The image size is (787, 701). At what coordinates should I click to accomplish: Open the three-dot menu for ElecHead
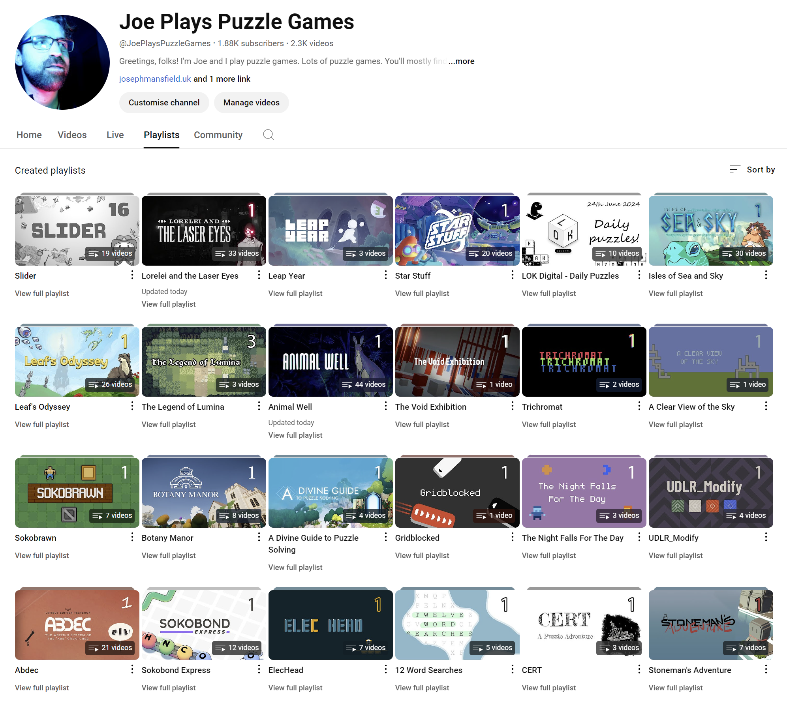(x=386, y=669)
